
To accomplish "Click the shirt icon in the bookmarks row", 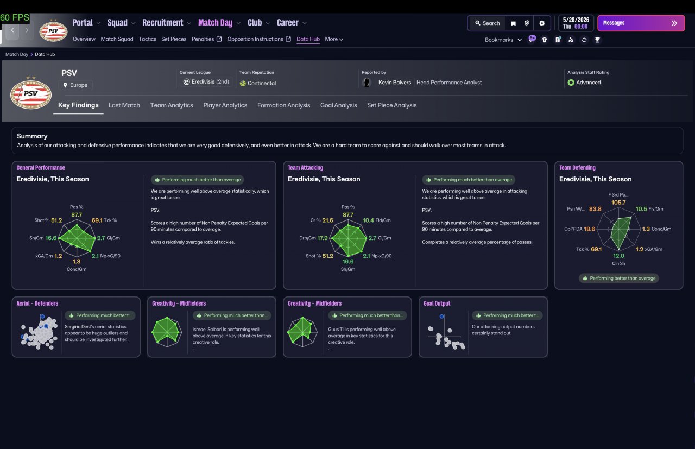I will [545, 40].
